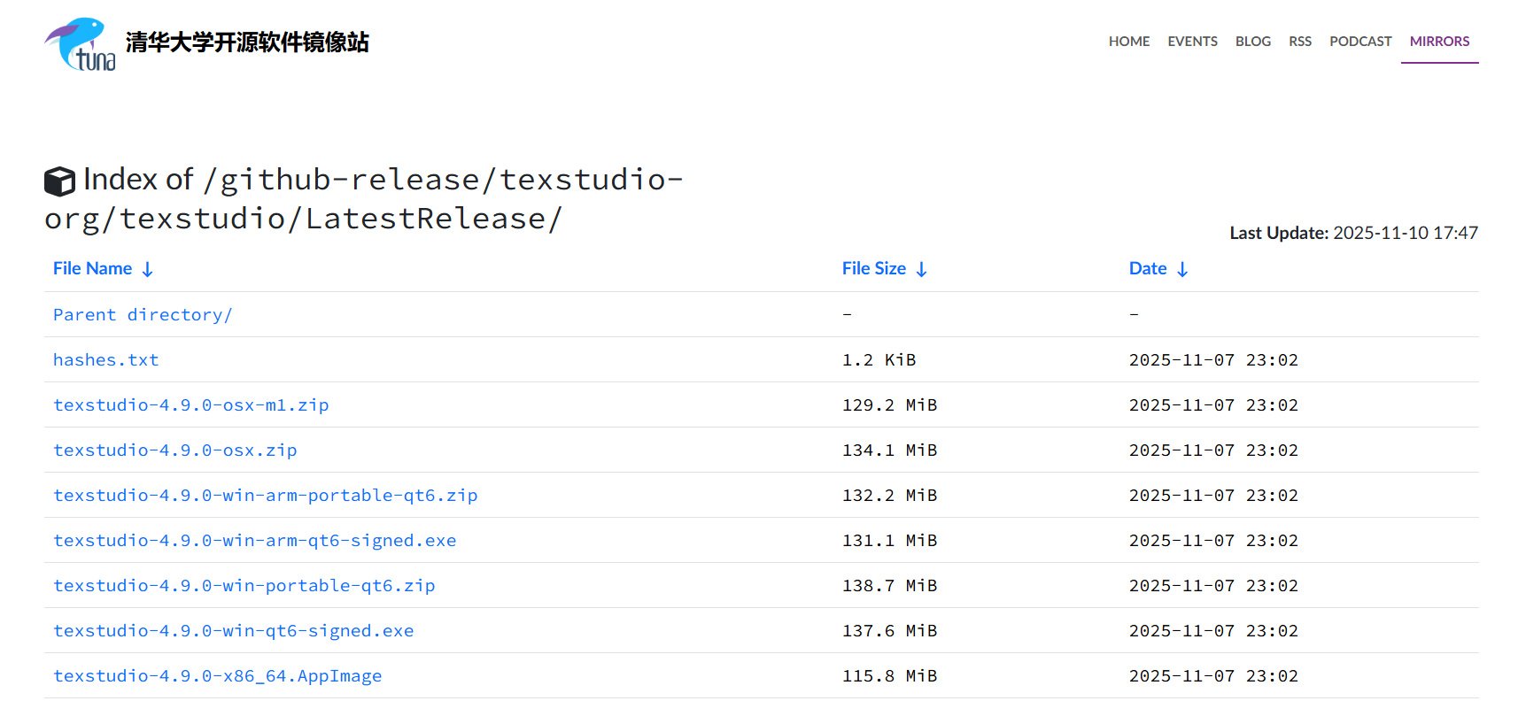Sort by File Name arrow
Image resolution: width=1518 pixels, height=724 pixels.
148,269
